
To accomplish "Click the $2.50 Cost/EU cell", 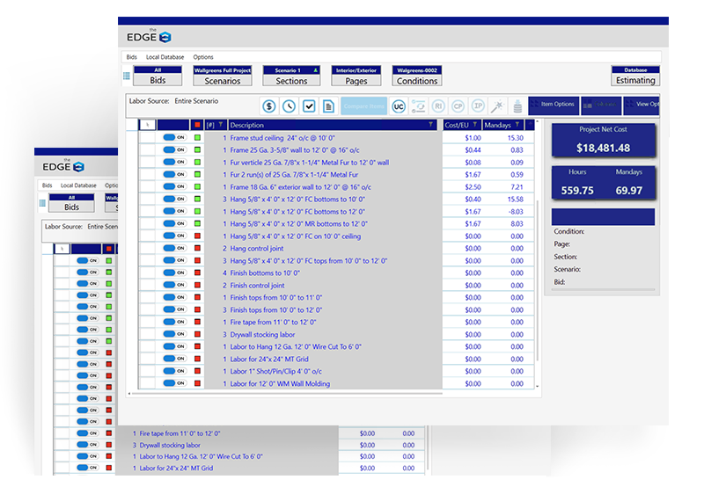I will (x=473, y=187).
